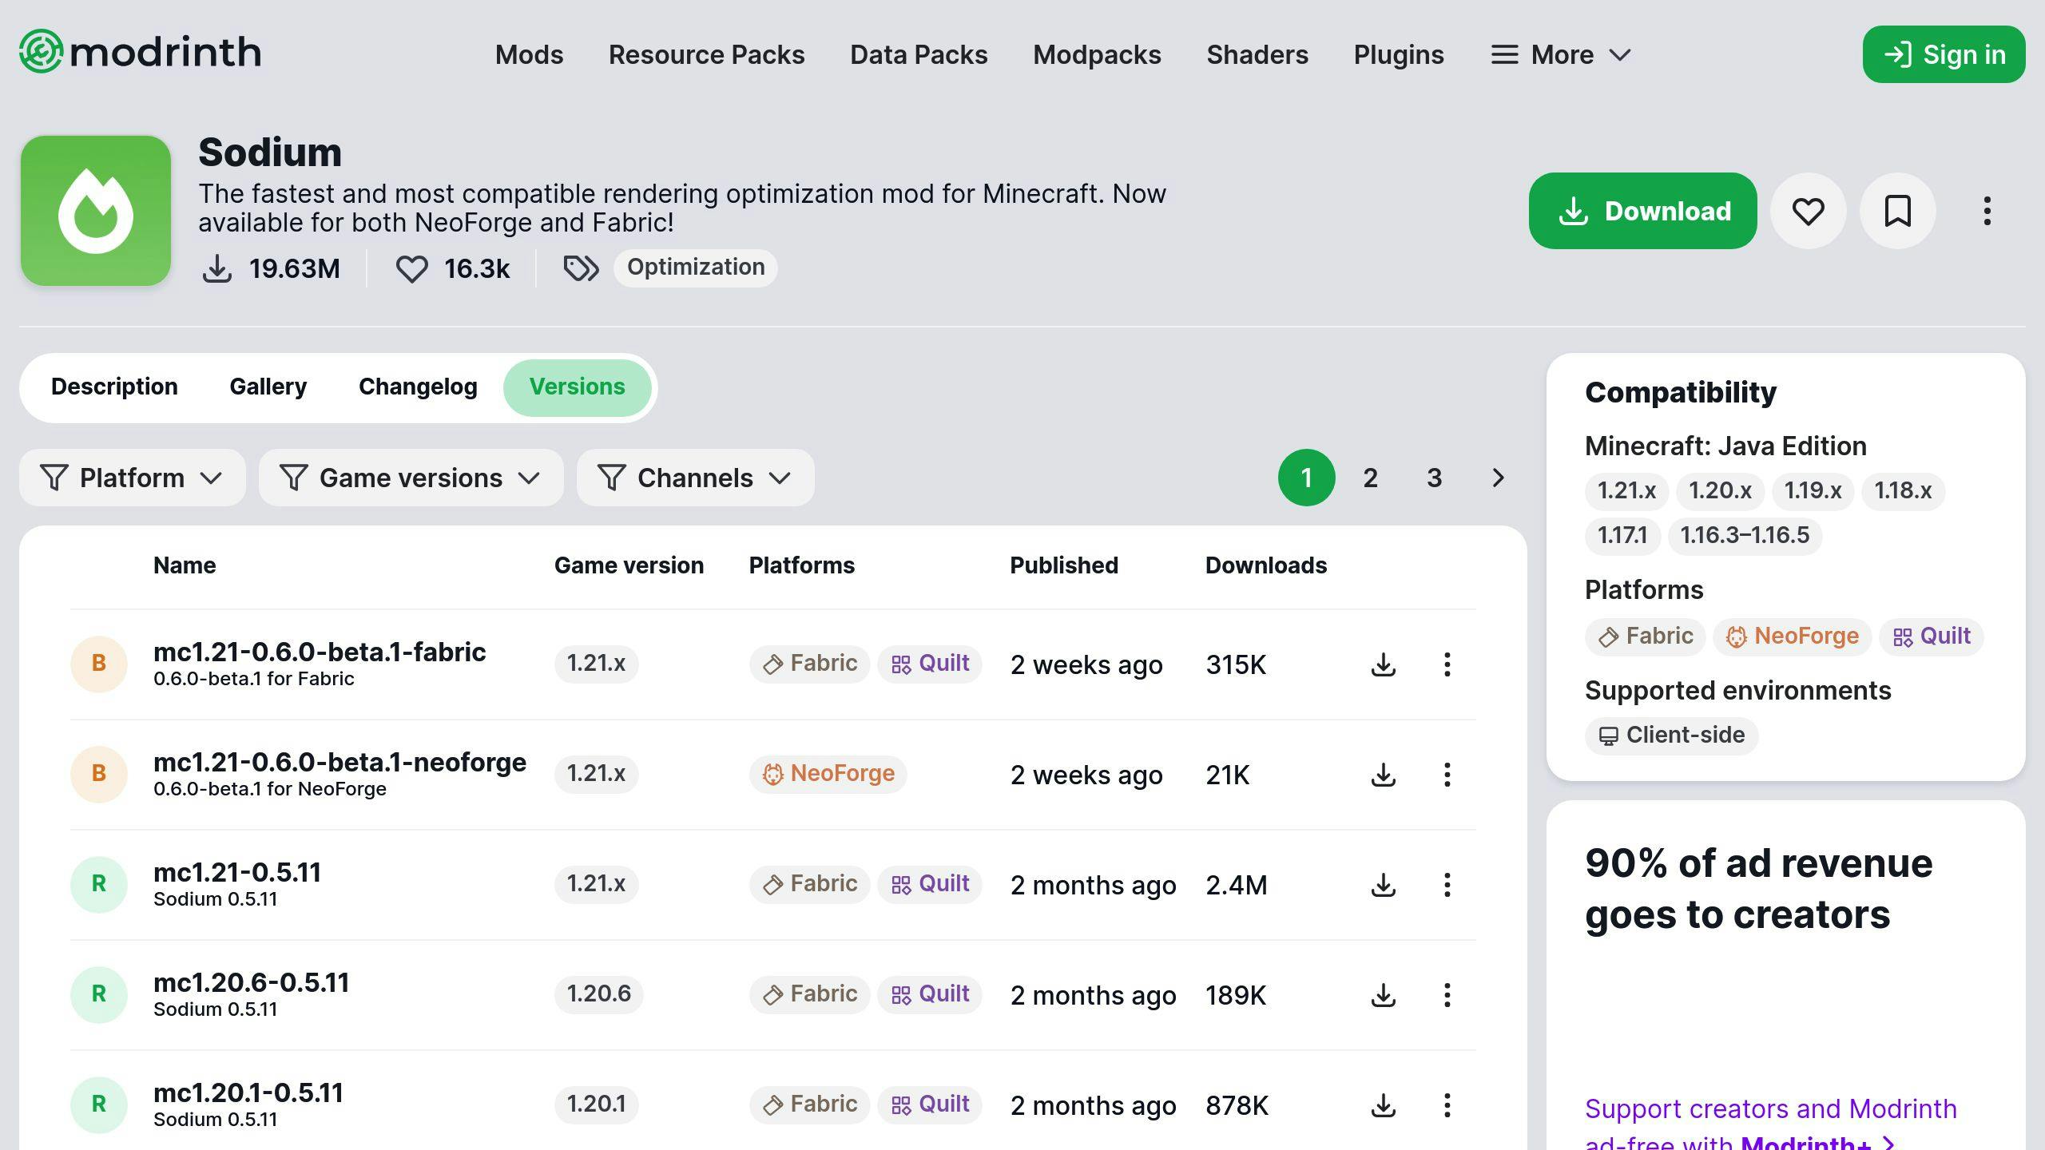Click the NeoForge platform tag in Compatibility

click(x=1792, y=636)
